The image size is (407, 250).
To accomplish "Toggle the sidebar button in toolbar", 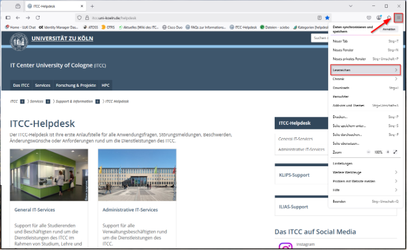I will [8, 17].
